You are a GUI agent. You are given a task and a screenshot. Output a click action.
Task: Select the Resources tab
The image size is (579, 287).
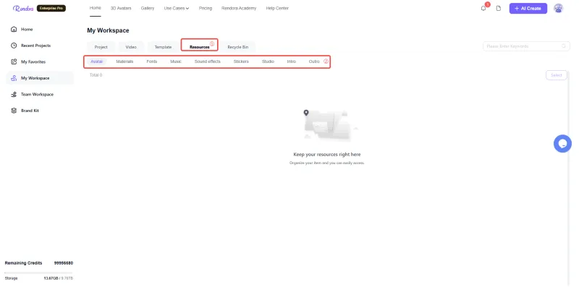pos(200,47)
